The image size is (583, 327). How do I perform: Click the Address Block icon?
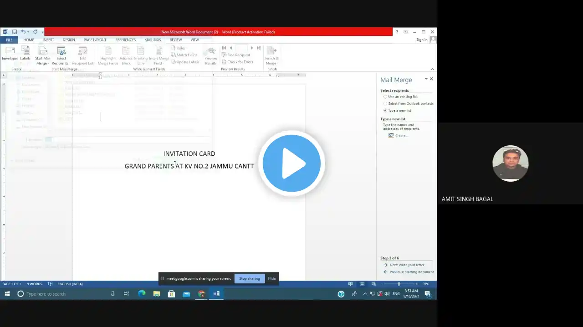point(126,56)
